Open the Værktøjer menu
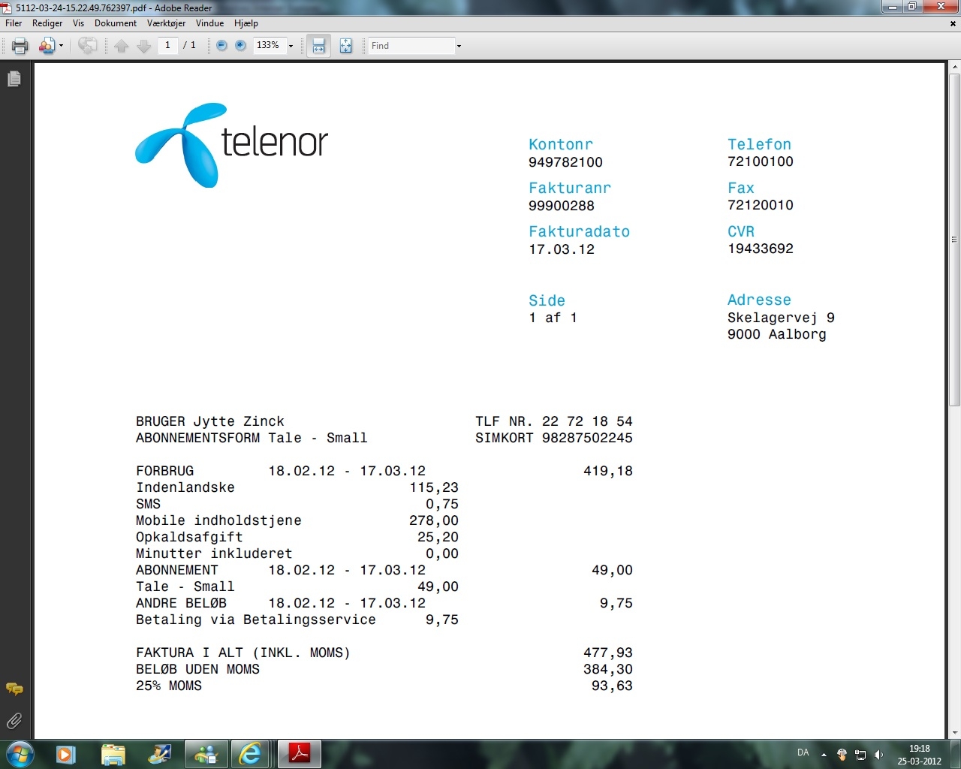961x769 pixels. click(x=166, y=23)
